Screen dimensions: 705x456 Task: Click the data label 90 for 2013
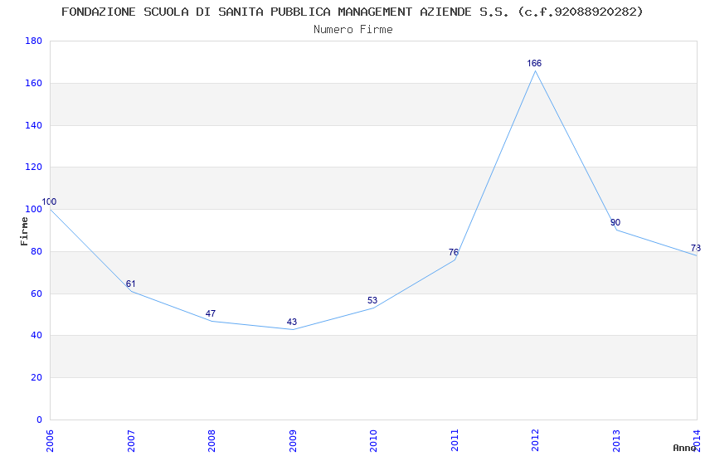(x=615, y=222)
